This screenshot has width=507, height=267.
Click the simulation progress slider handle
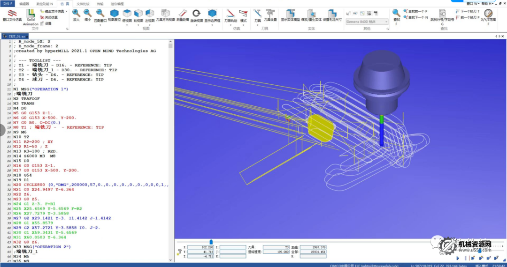click(x=211, y=242)
